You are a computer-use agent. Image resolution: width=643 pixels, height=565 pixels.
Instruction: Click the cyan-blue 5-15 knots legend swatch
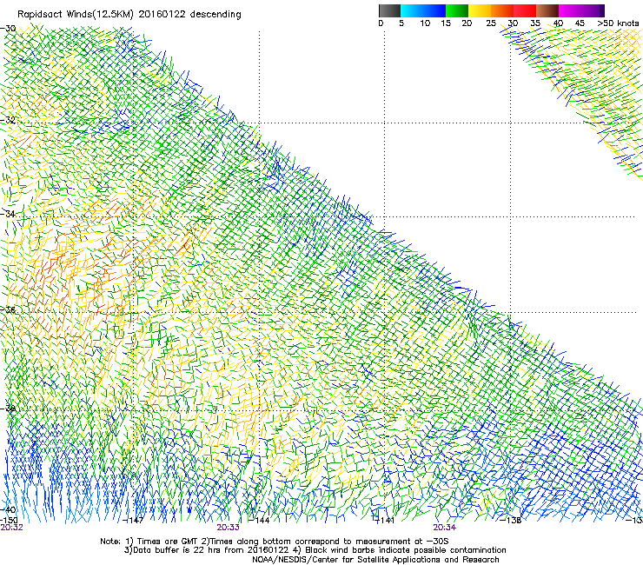click(x=423, y=10)
